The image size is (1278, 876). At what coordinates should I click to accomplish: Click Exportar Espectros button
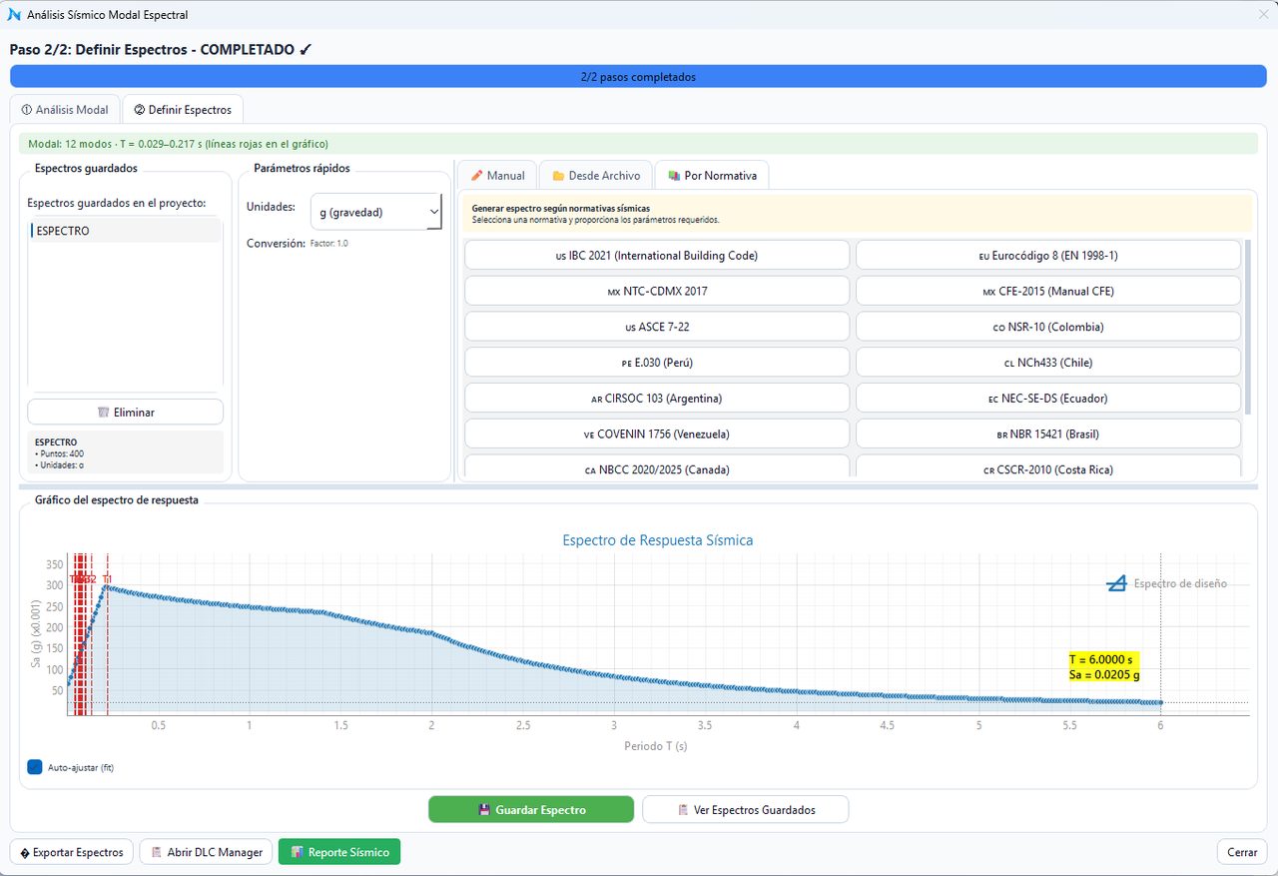[x=71, y=852]
